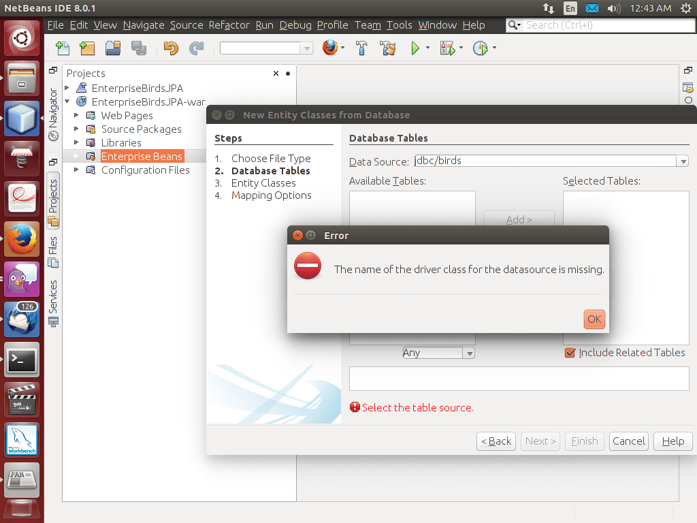Select Enterprise Beans tree item

[x=142, y=157]
